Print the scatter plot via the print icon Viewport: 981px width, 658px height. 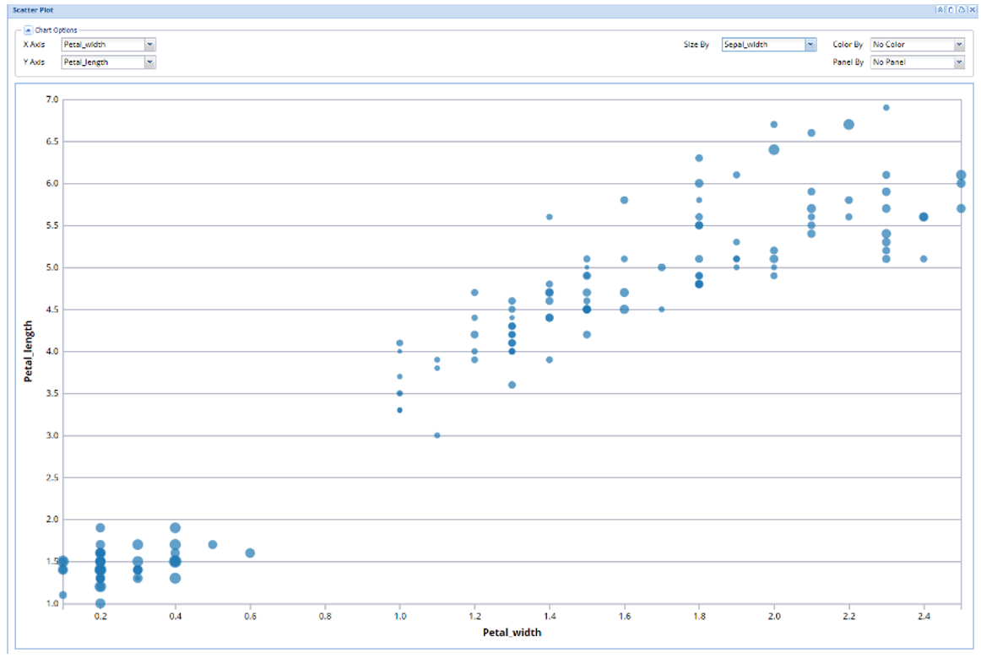(961, 10)
